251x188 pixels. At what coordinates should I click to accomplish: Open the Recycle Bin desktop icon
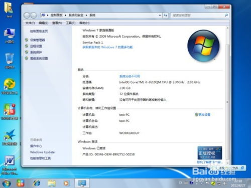click(x=10, y=61)
